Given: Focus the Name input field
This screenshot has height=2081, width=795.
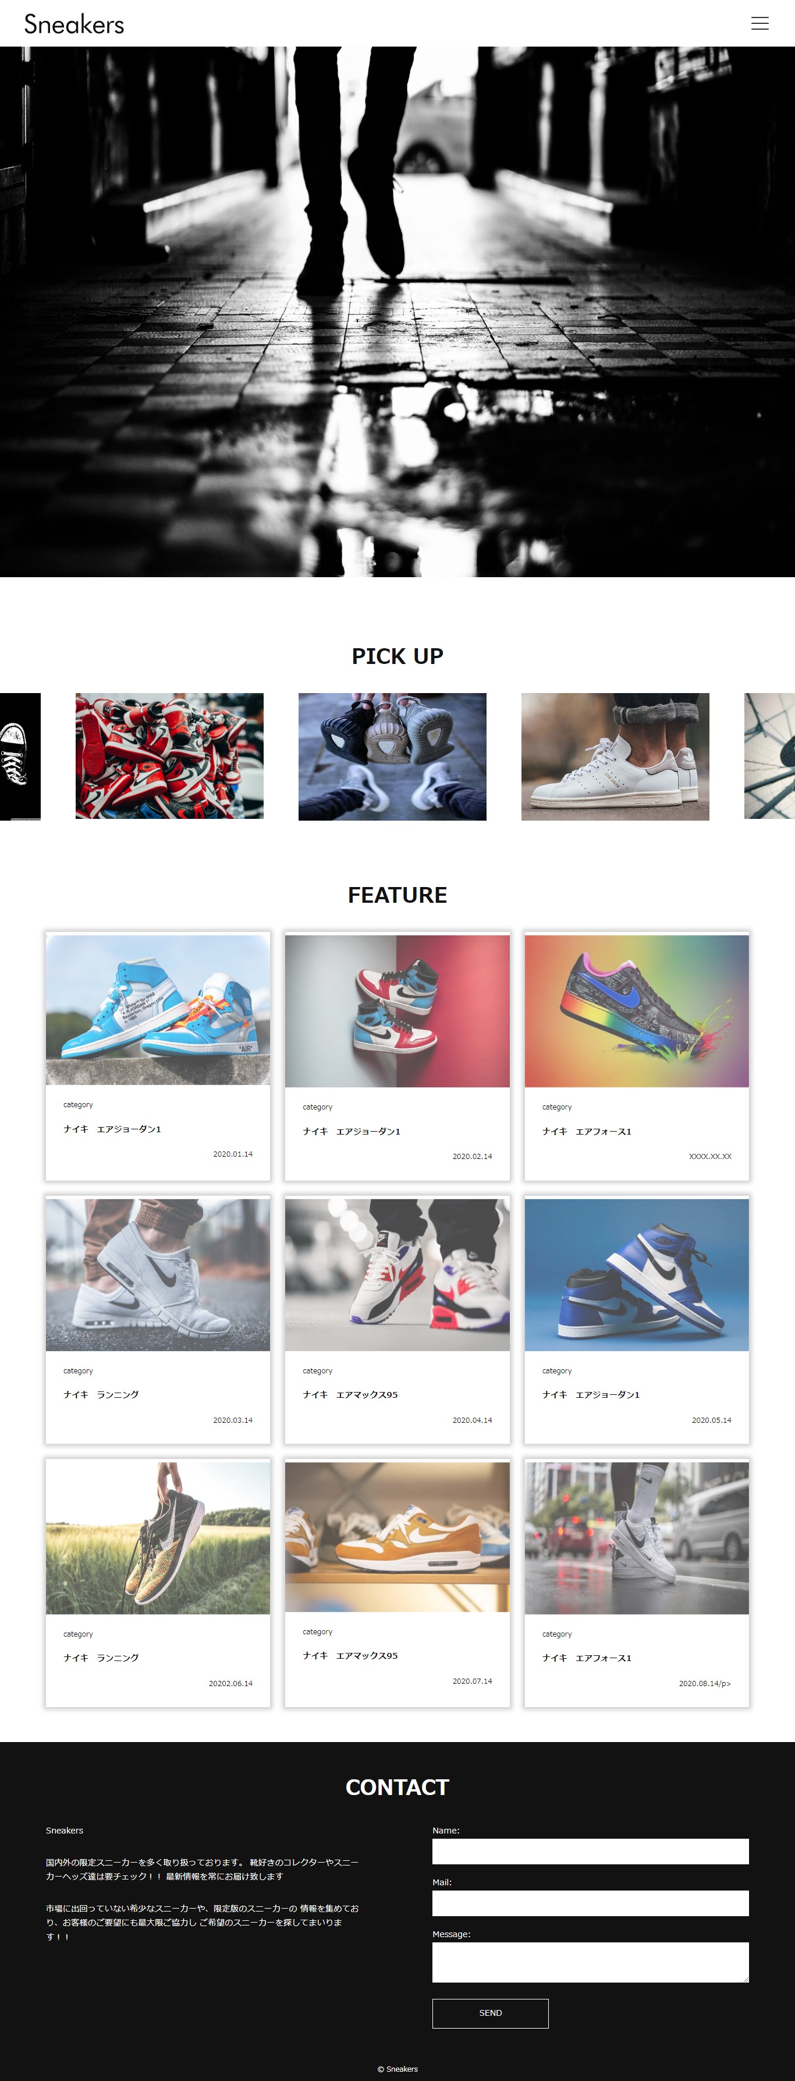Looking at the screenshot, I should (591, 1852).
